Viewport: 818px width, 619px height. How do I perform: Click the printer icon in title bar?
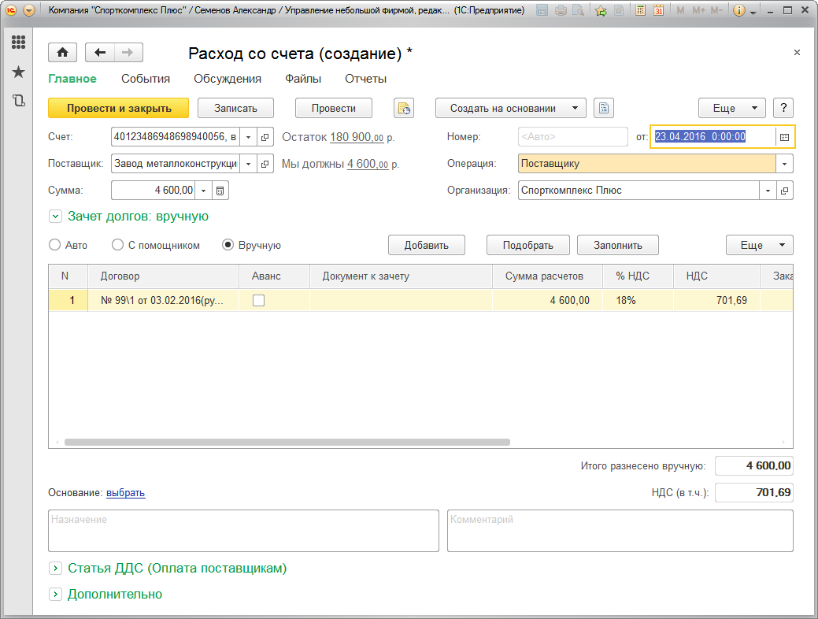click(561, 10)
